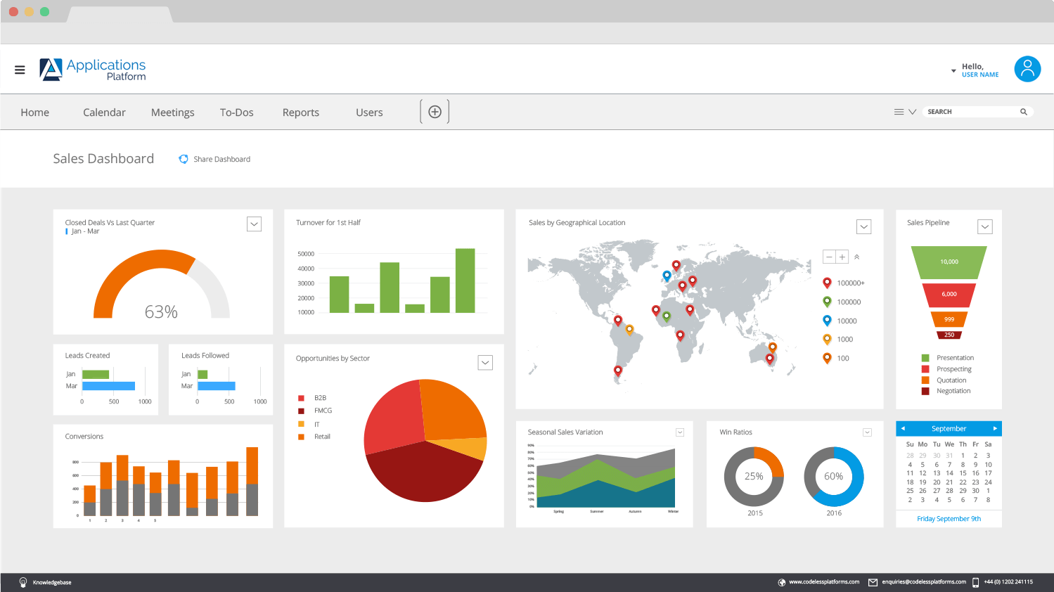Screen dimensions: 1054x592
Task: Zoom in the map with plus button
Action: pos(842,257)
